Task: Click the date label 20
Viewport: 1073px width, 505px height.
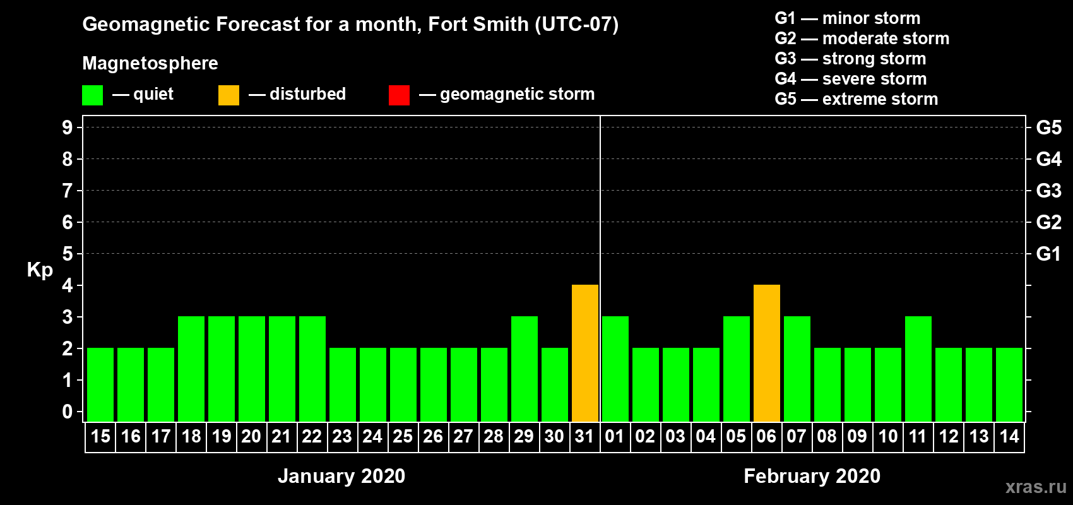Action: tap(251, 437)
